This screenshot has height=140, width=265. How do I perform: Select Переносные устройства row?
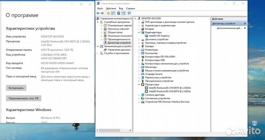coord(158,78)
